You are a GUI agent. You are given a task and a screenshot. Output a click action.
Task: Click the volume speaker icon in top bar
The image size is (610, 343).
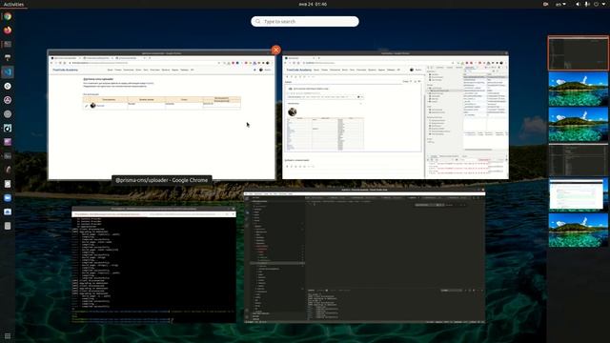click(x=578, y=4)
